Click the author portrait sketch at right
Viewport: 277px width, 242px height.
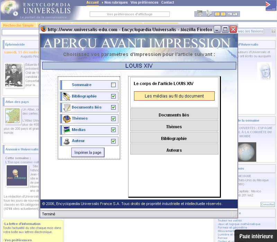(x=265, y=72)
